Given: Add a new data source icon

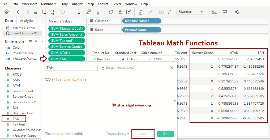Looking at the screenshot, I should [x=44, y=12].
